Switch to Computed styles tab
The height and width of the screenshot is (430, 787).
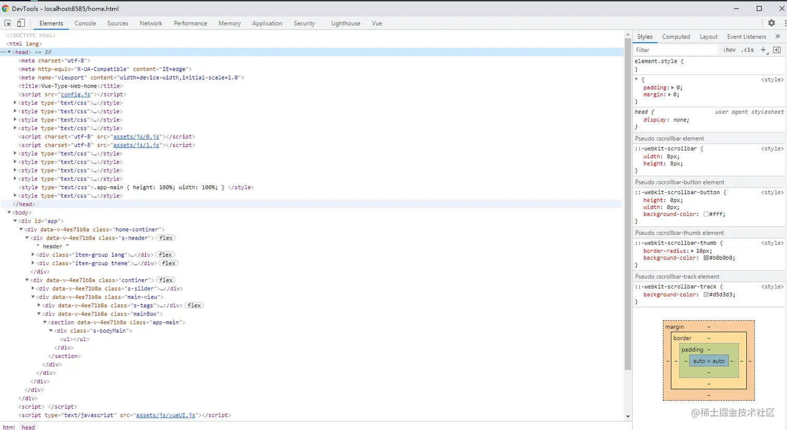(676, 36)
